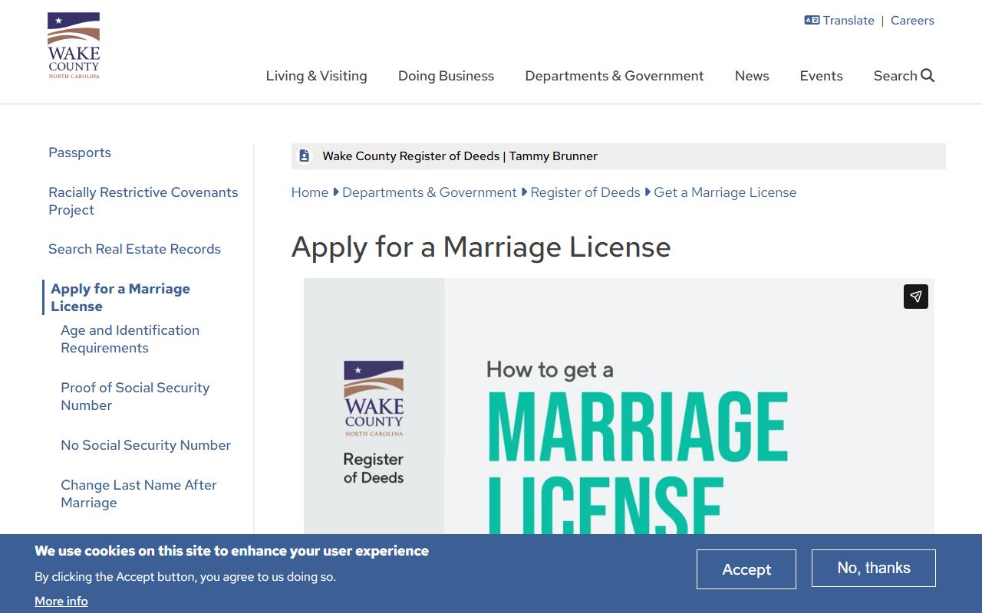Click the Wake County Register of Deeds banner text
The width and height of the screenshot is (982, 613).
pyautogui.click(x=460, y=156)
